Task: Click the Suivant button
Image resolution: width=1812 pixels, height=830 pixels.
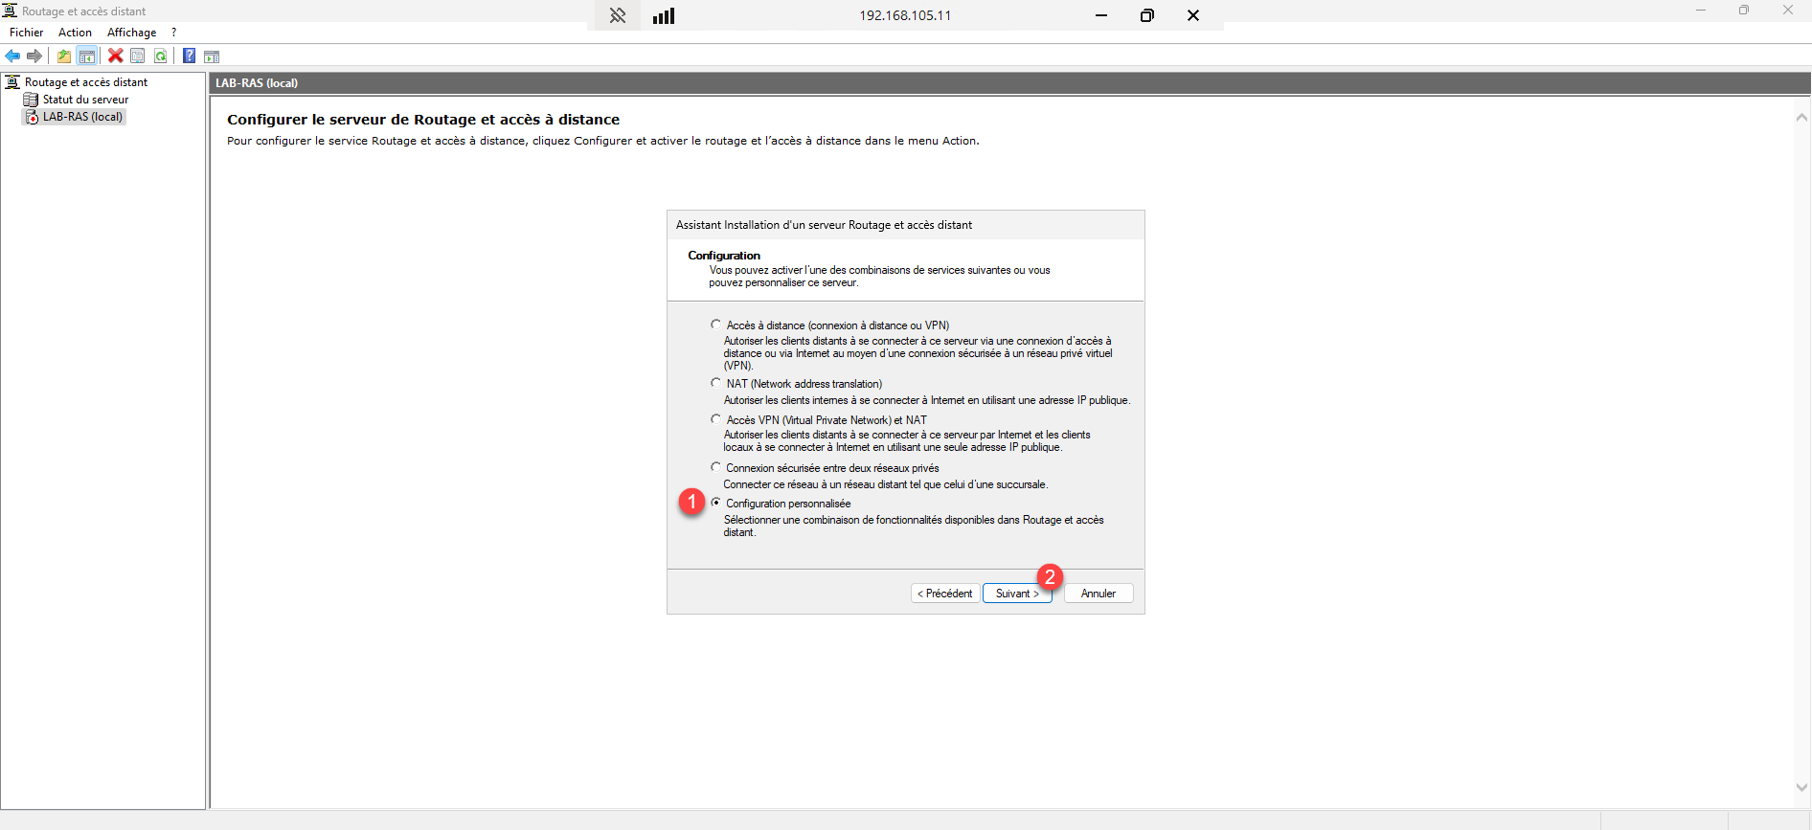Action: coord(1016,594)
